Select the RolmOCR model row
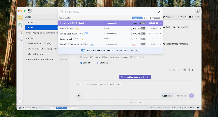This screenshot has height=117, width=218. [x=110, y=28]
